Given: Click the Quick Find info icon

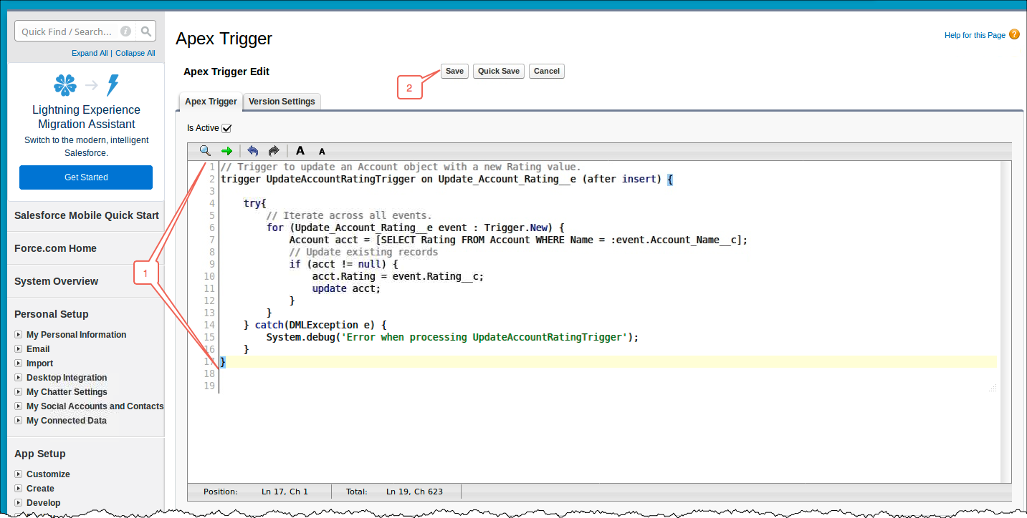Looking at the screenshot, I should pyautogui.click(x=126, y=31).
